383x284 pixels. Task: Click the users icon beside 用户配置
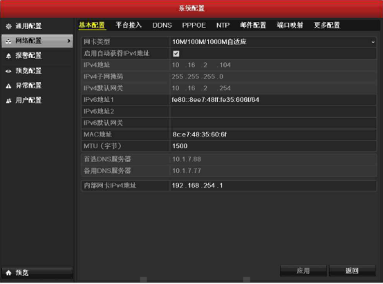tap(8, 101)
